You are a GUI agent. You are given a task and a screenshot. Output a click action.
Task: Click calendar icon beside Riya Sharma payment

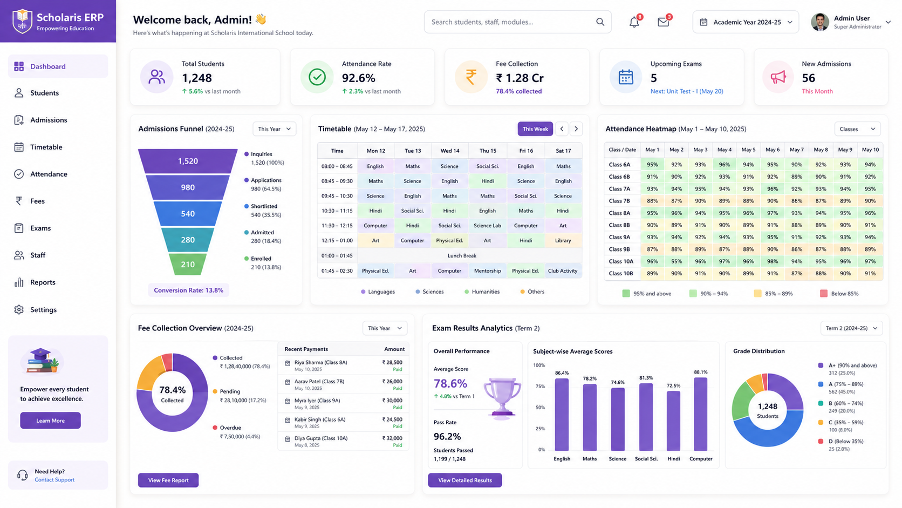(x=288, y=364)
